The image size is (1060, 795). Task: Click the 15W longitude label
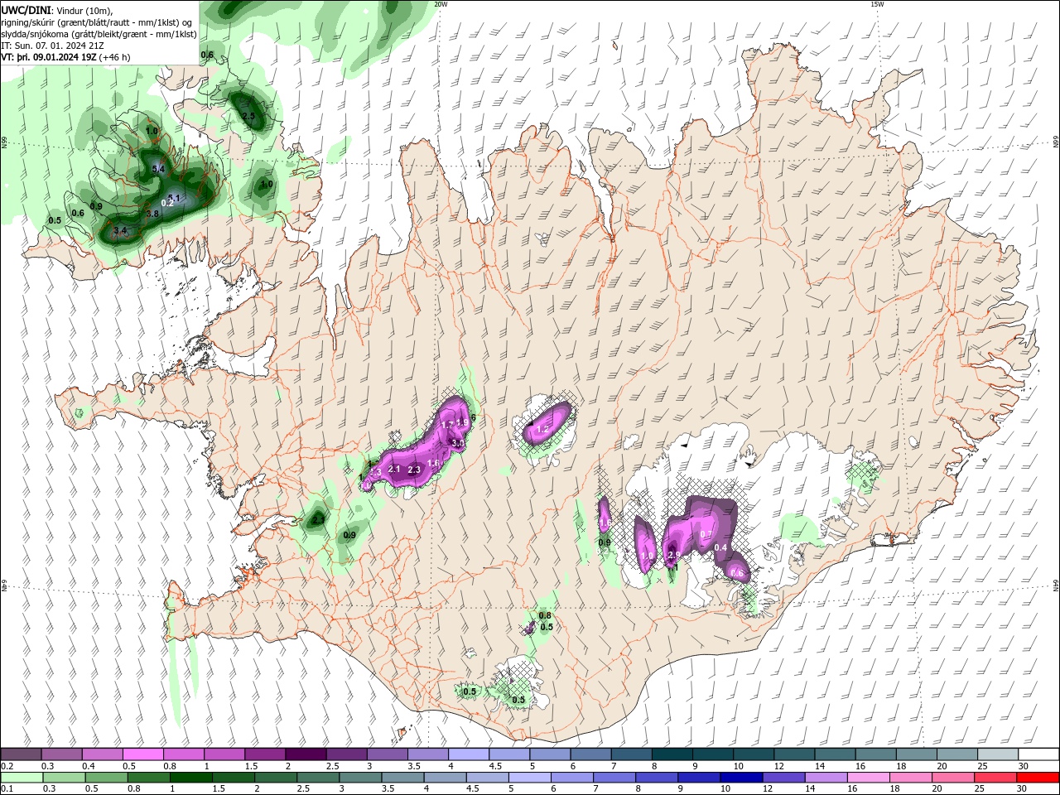877,4
